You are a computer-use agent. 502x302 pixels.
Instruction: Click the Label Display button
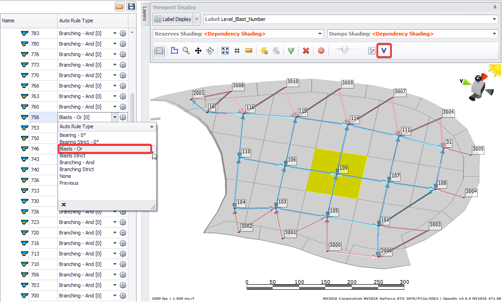173,19
